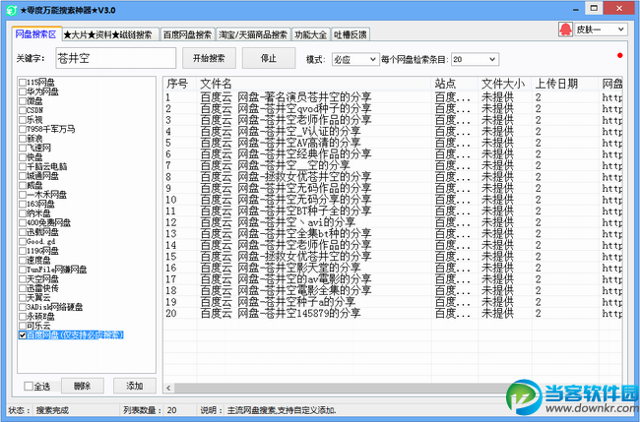Click the 关键字 input field

point(116,58)
